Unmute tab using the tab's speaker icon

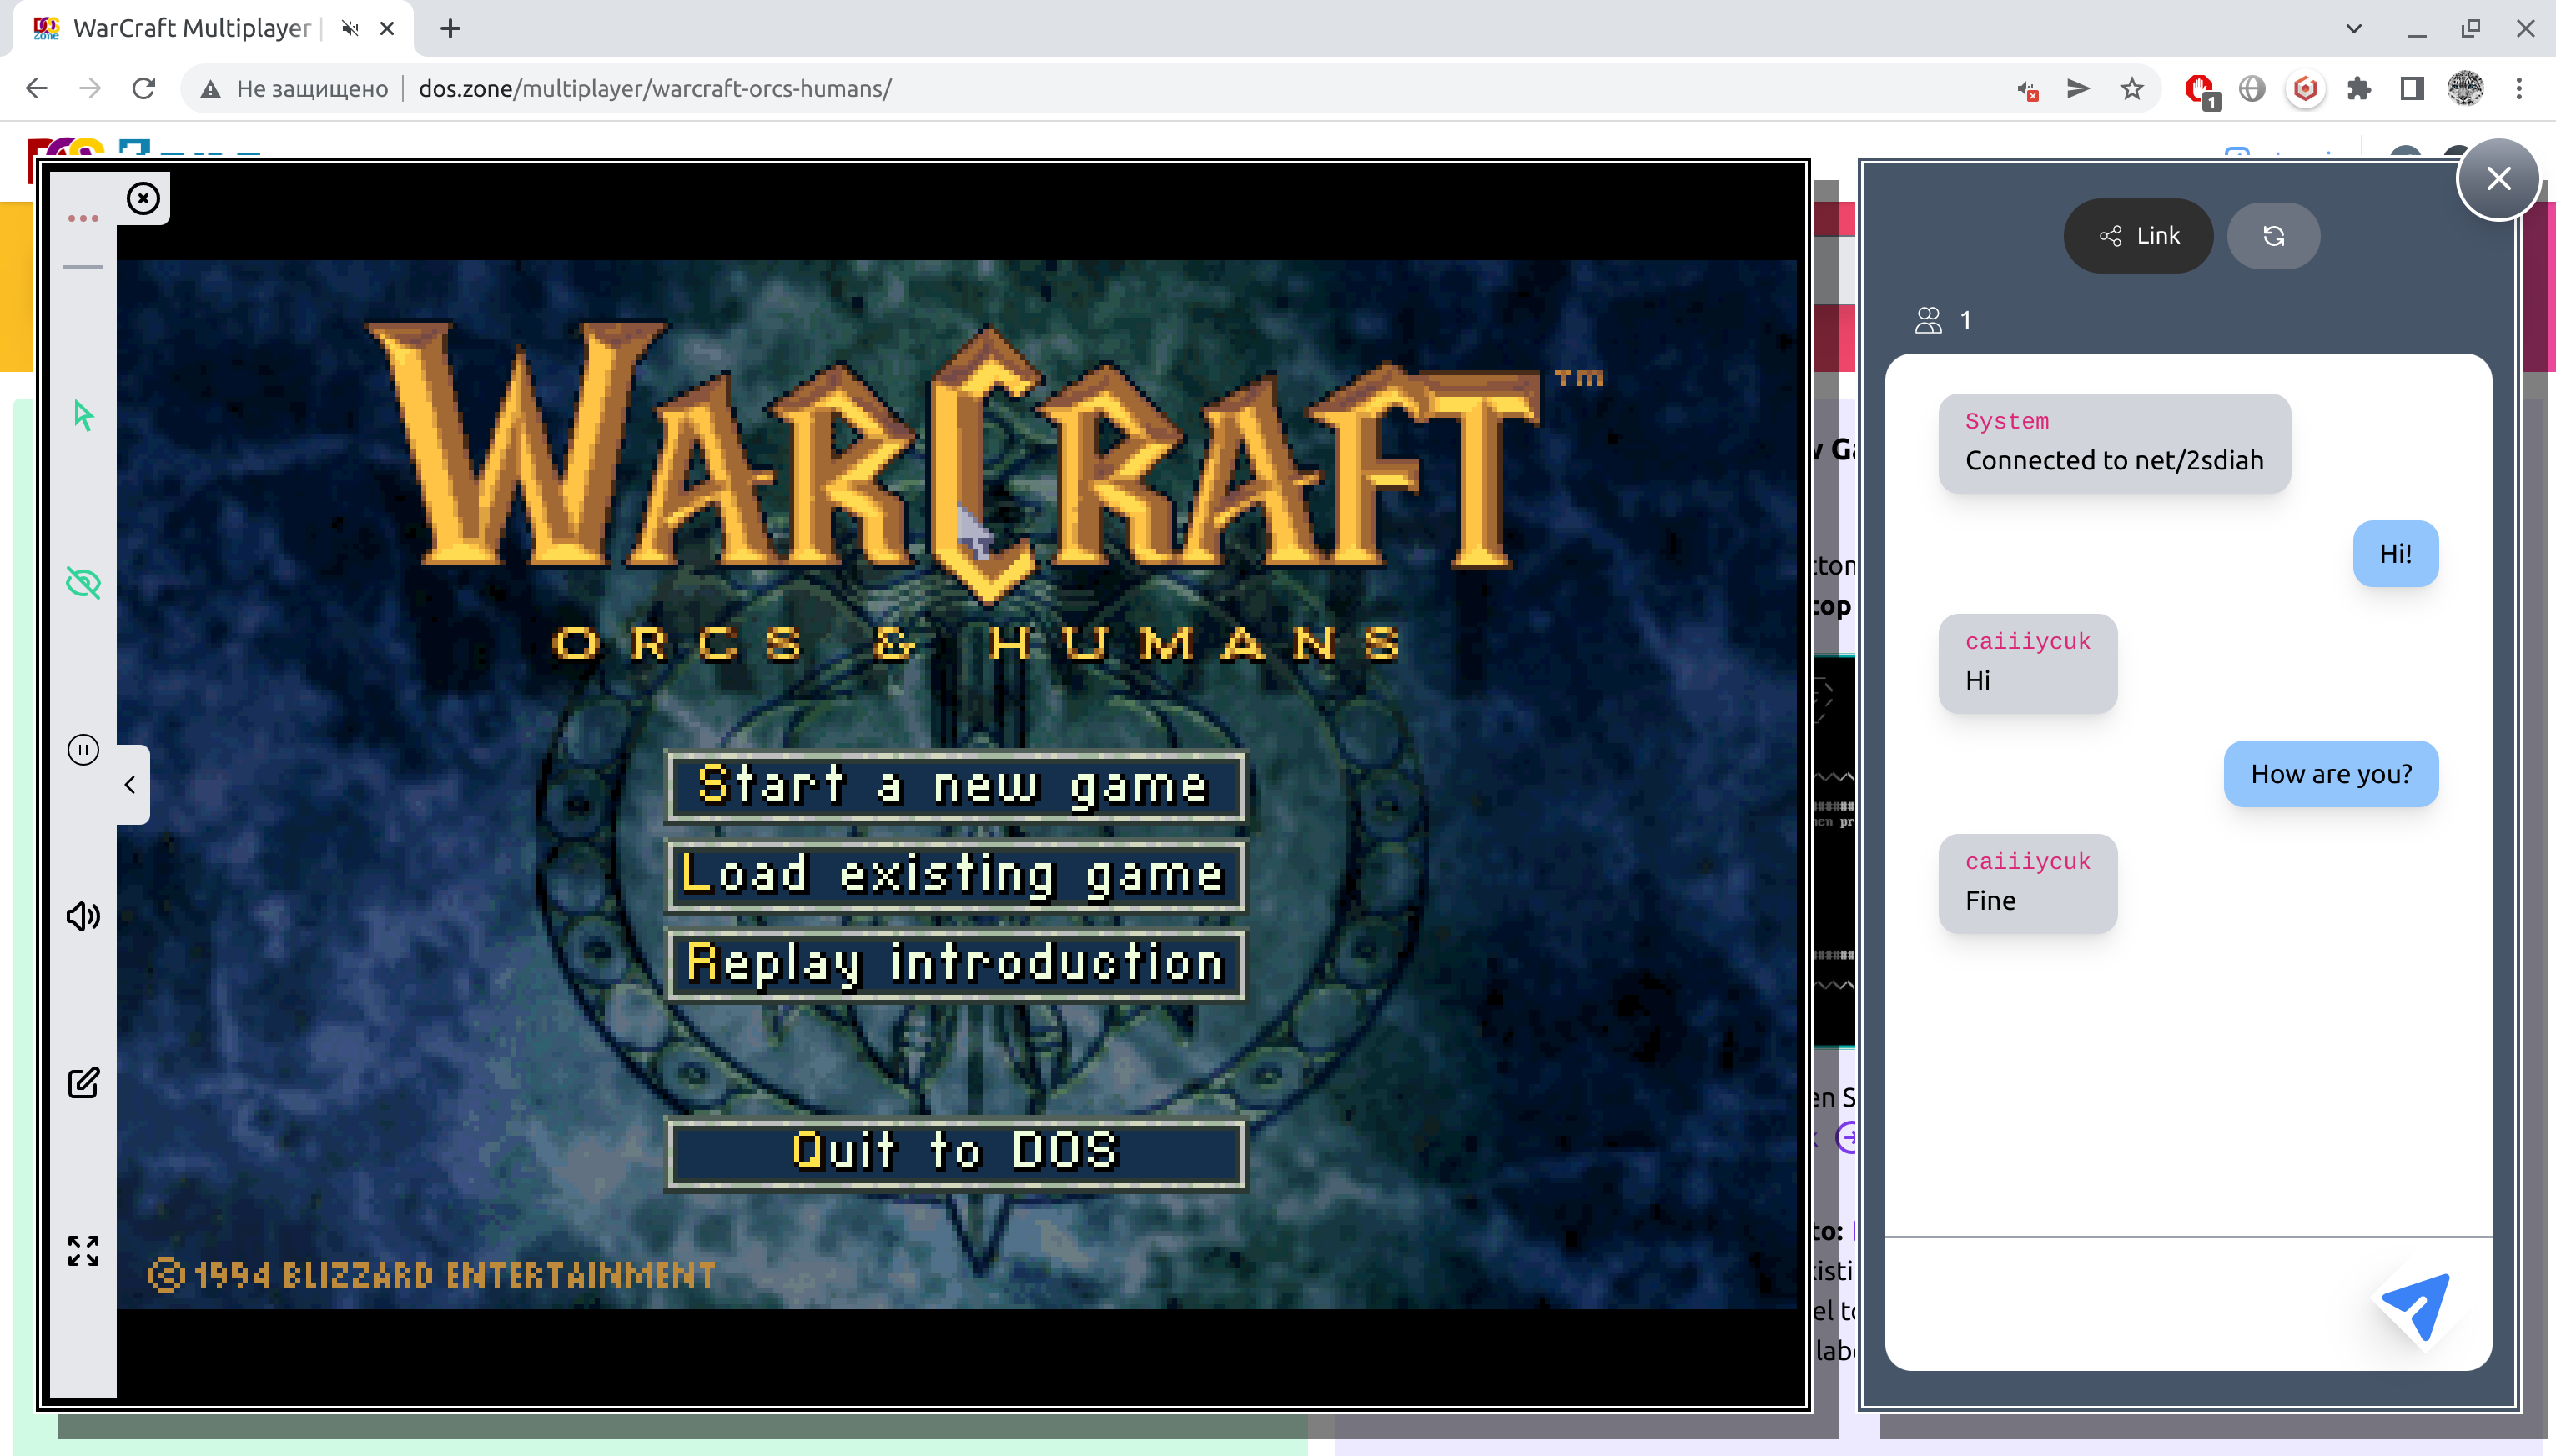click(350, 28)
